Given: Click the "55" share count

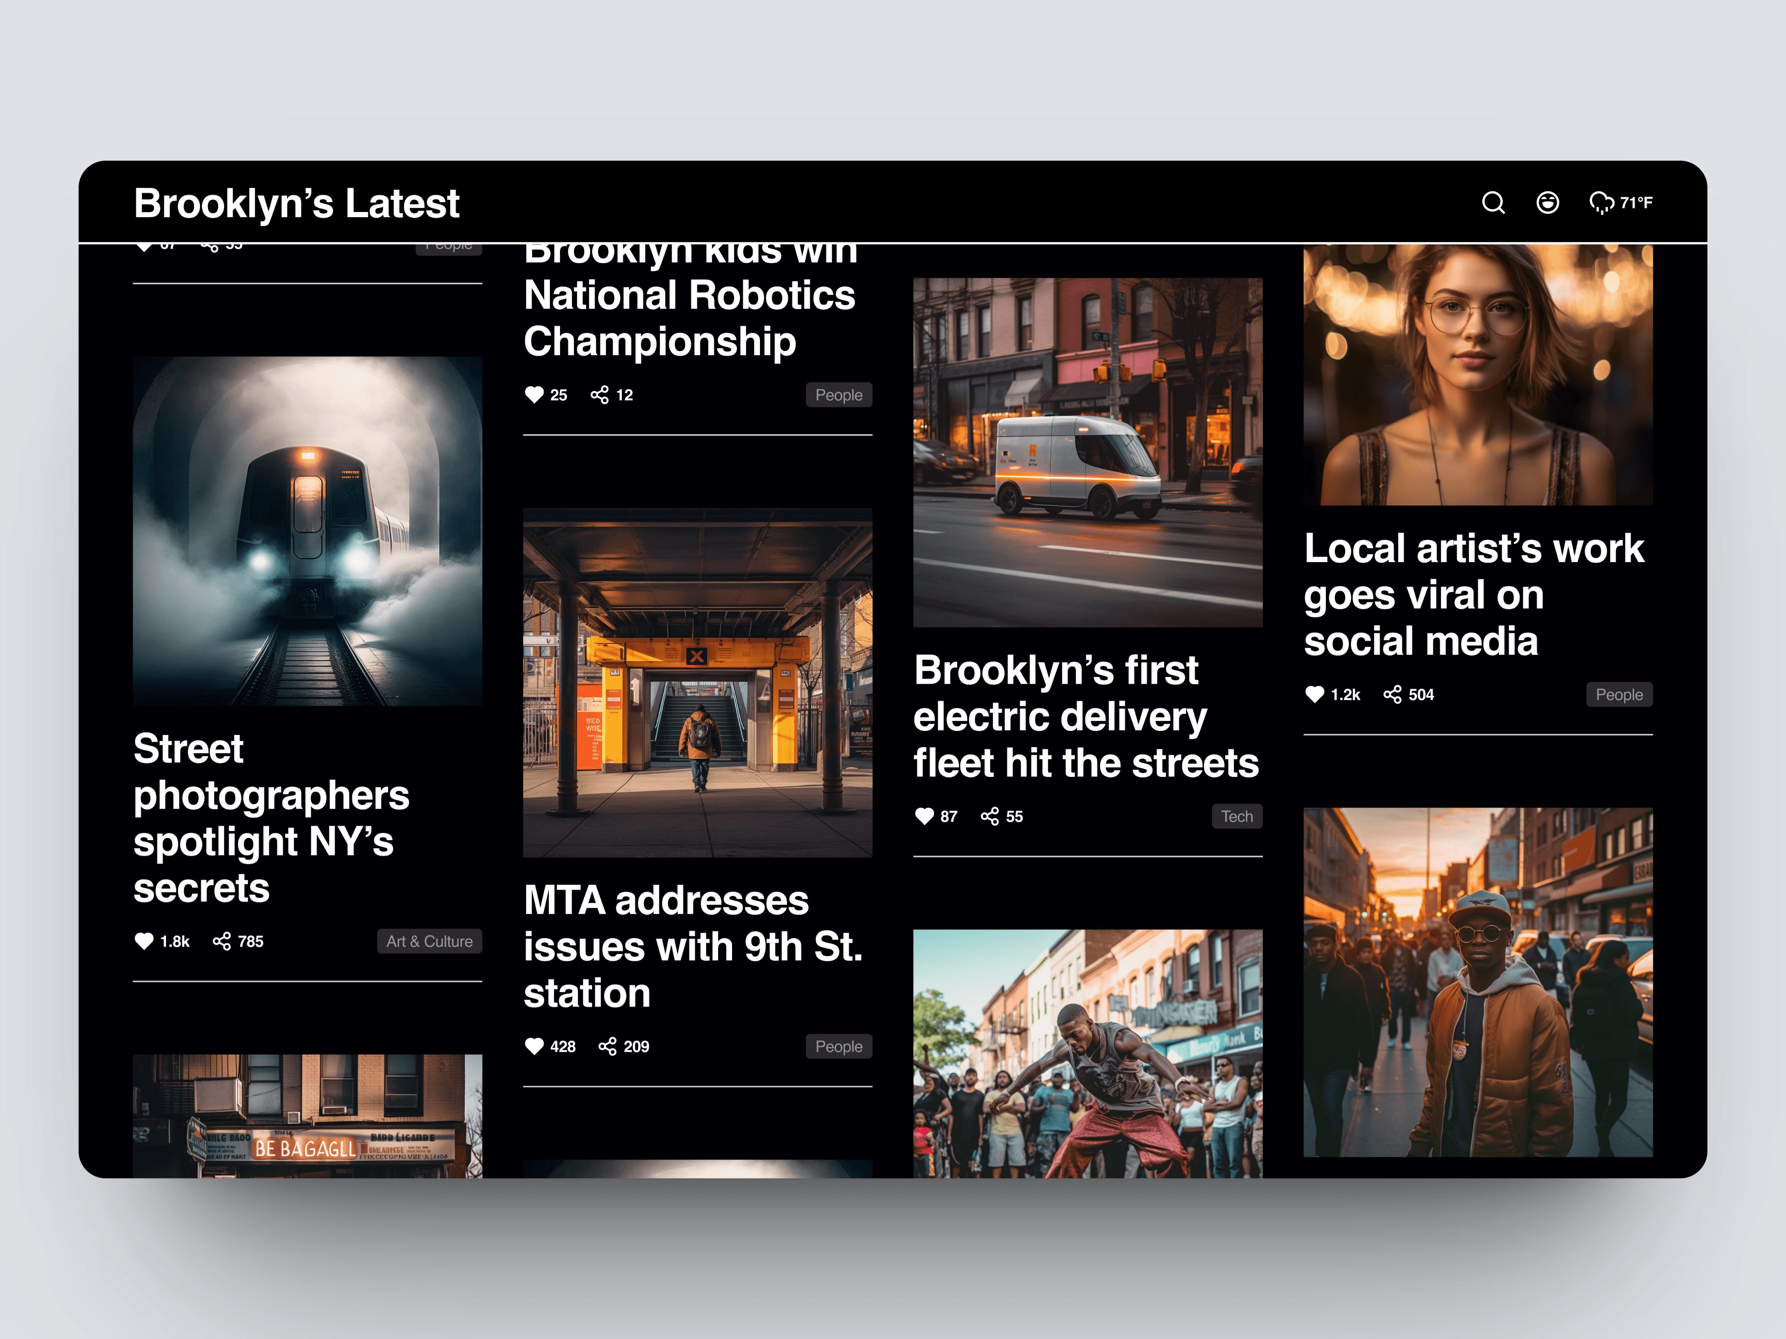Looking at the screenshot, I should click(1014, 816).
